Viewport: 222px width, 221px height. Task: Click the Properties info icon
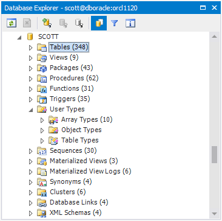point(130,23)
